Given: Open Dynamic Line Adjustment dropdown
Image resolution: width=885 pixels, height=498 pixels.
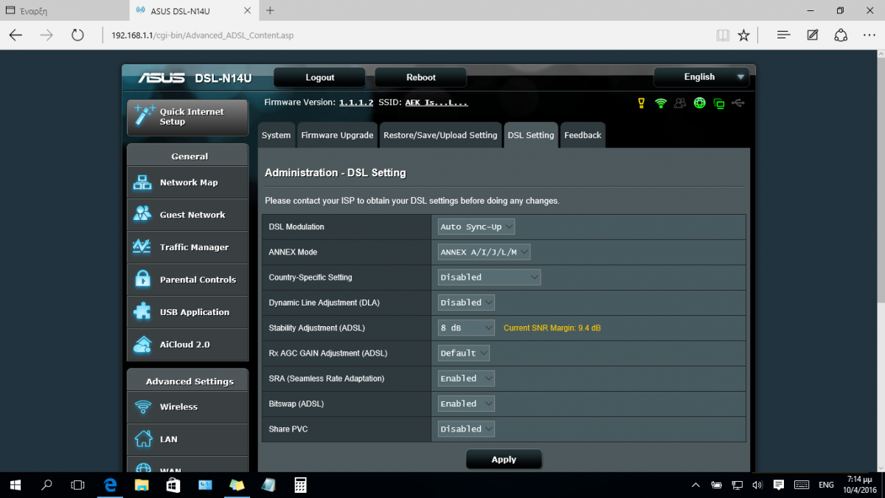Looking at the screenshot, I should click(466, 302).
